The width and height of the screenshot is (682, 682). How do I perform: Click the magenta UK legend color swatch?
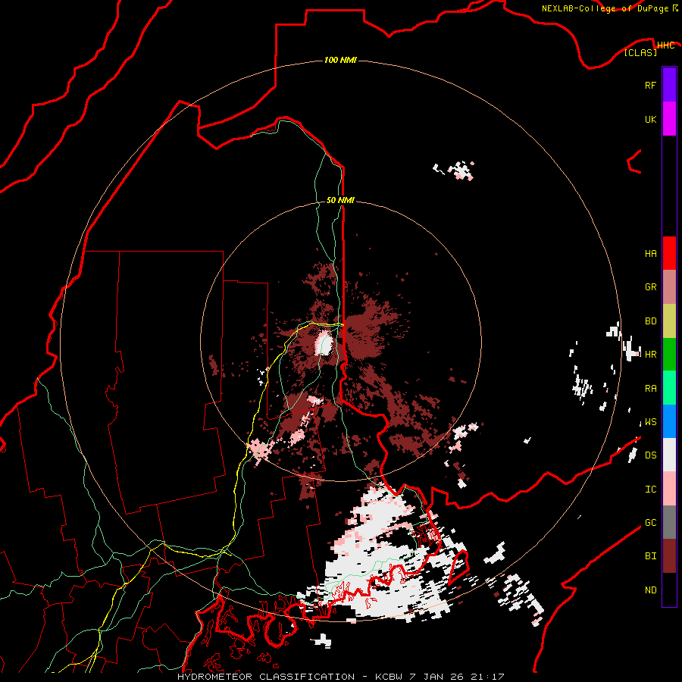pyautogui.click(x=669, y=119)
